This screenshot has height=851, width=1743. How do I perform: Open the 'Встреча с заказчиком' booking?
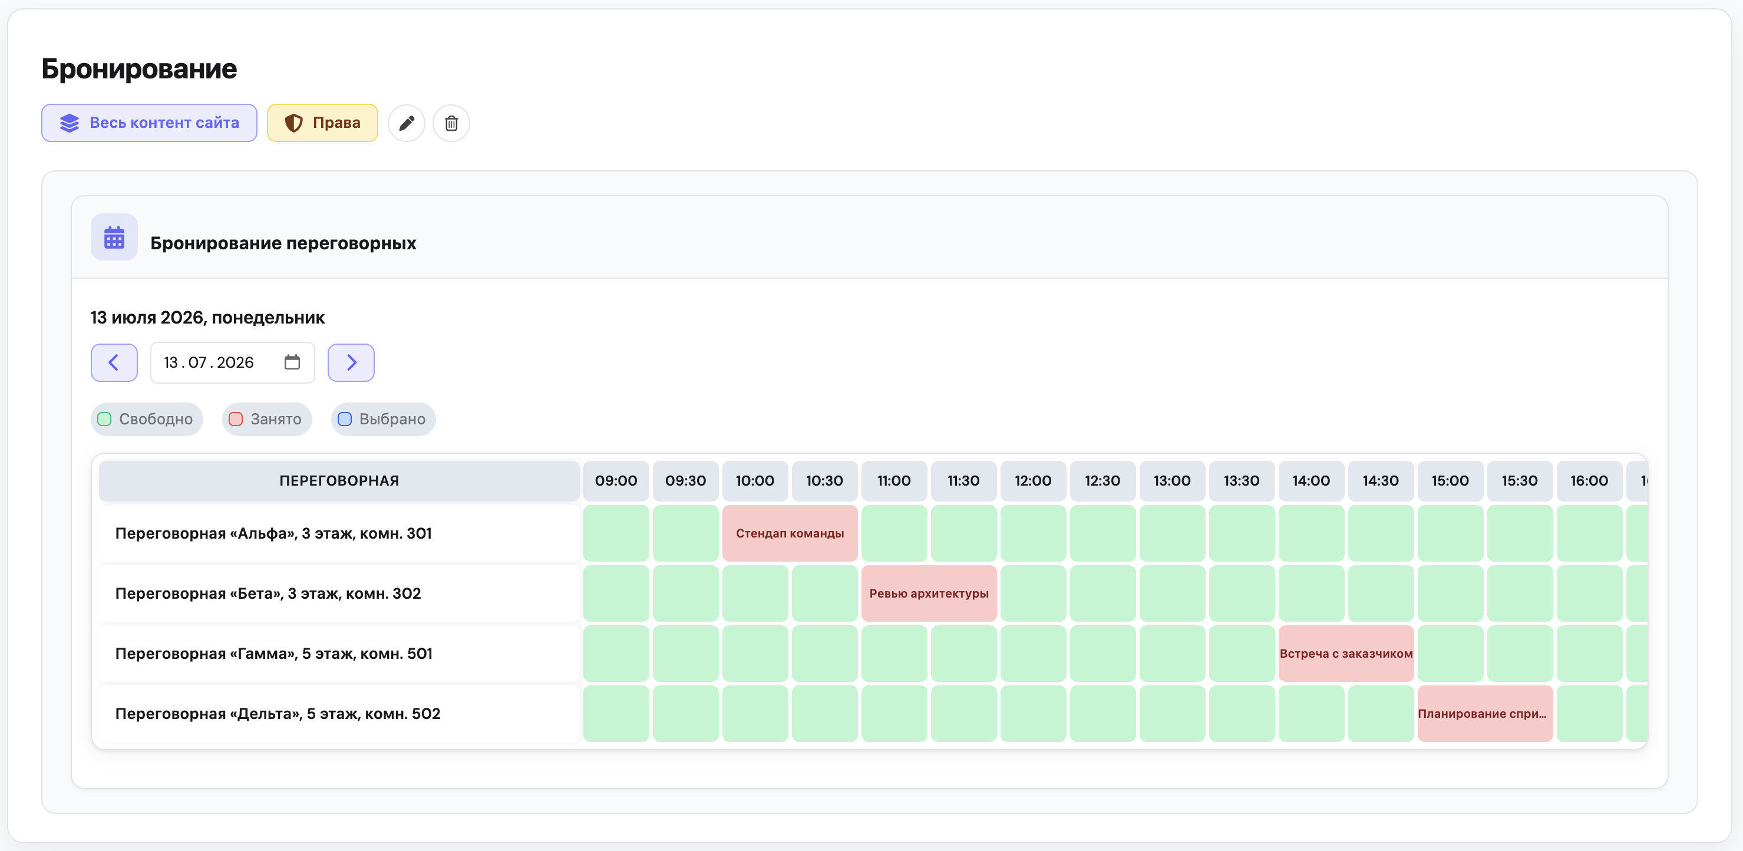point(1346,654)
